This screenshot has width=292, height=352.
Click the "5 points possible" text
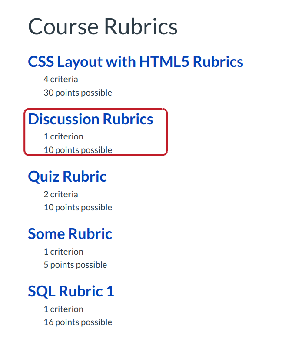(75, 265)
